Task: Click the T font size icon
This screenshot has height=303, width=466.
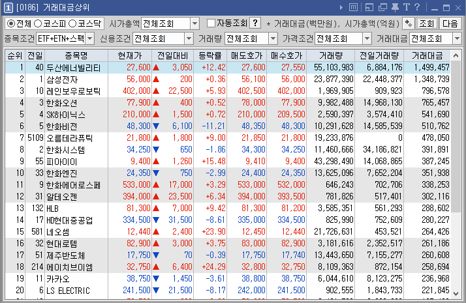Action: [406, 7]
